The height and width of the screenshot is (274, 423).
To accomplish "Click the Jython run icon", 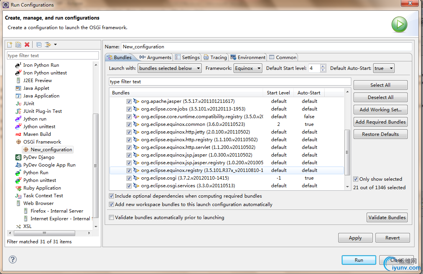I will click(x=18, y=119).
